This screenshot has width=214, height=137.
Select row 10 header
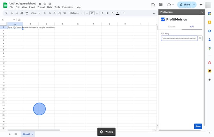(4, 57)
